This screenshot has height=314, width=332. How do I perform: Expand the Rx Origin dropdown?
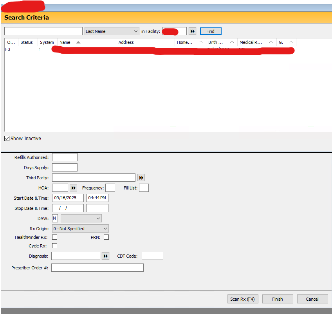pos(81,229)
